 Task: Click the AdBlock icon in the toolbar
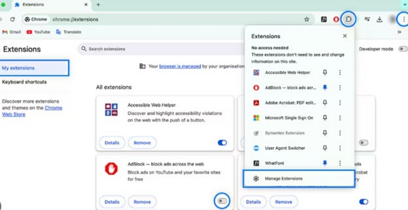[336, 19]
